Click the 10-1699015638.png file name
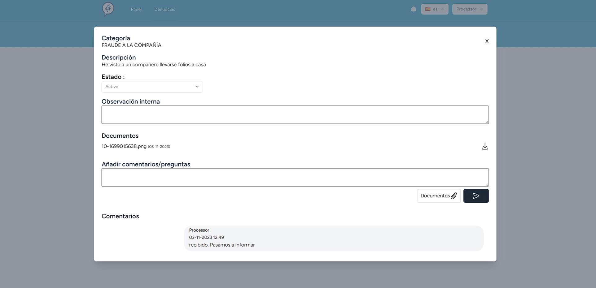The image size is (596, 288). point(124,146)
